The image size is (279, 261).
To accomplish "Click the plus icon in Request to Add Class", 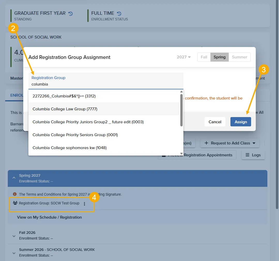I will pos(206,143).
